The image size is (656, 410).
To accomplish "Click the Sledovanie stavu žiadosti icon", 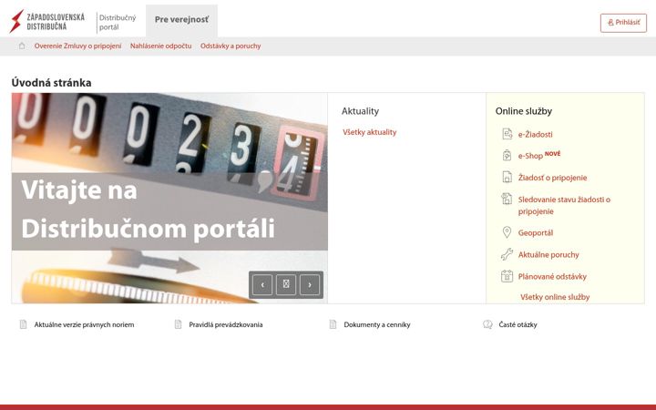I will (x=507, y=200).
